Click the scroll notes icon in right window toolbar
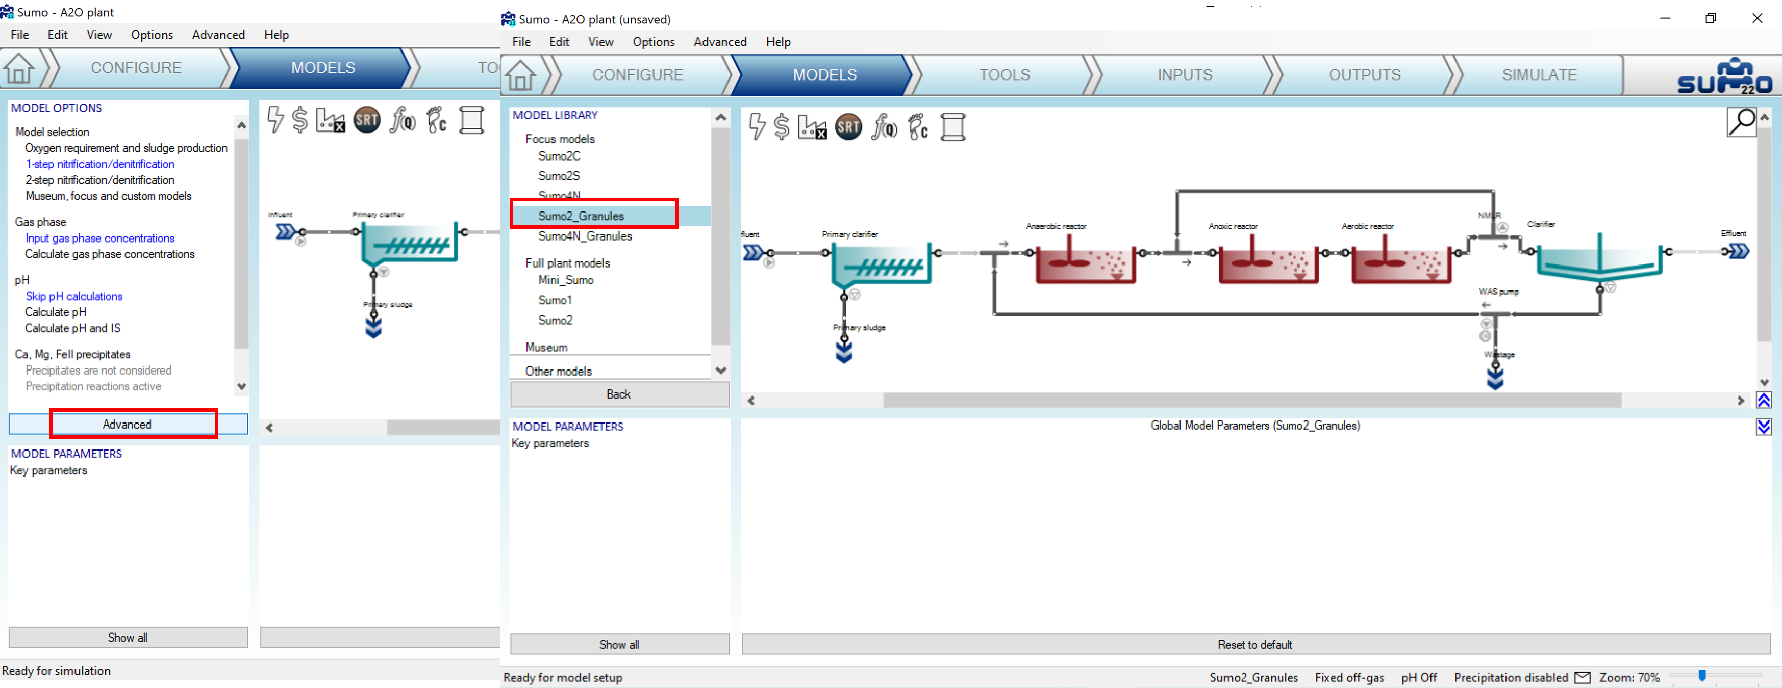 click(953, 126)
